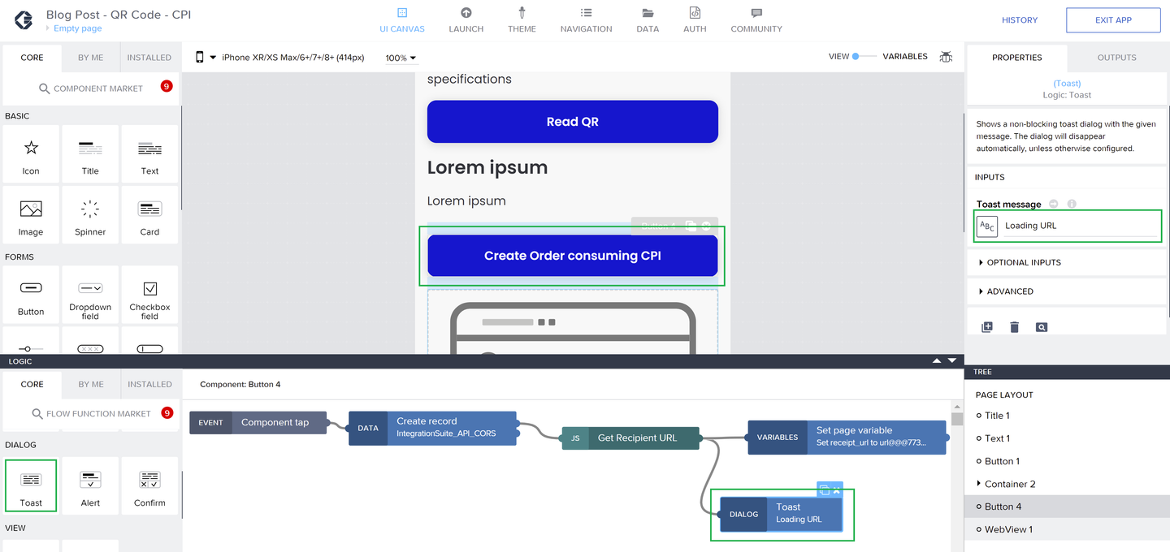Click the down arrow on logic panel bar
This screenshot has width=1170, height=552.
pyautogui.click(x=952, y=360)
